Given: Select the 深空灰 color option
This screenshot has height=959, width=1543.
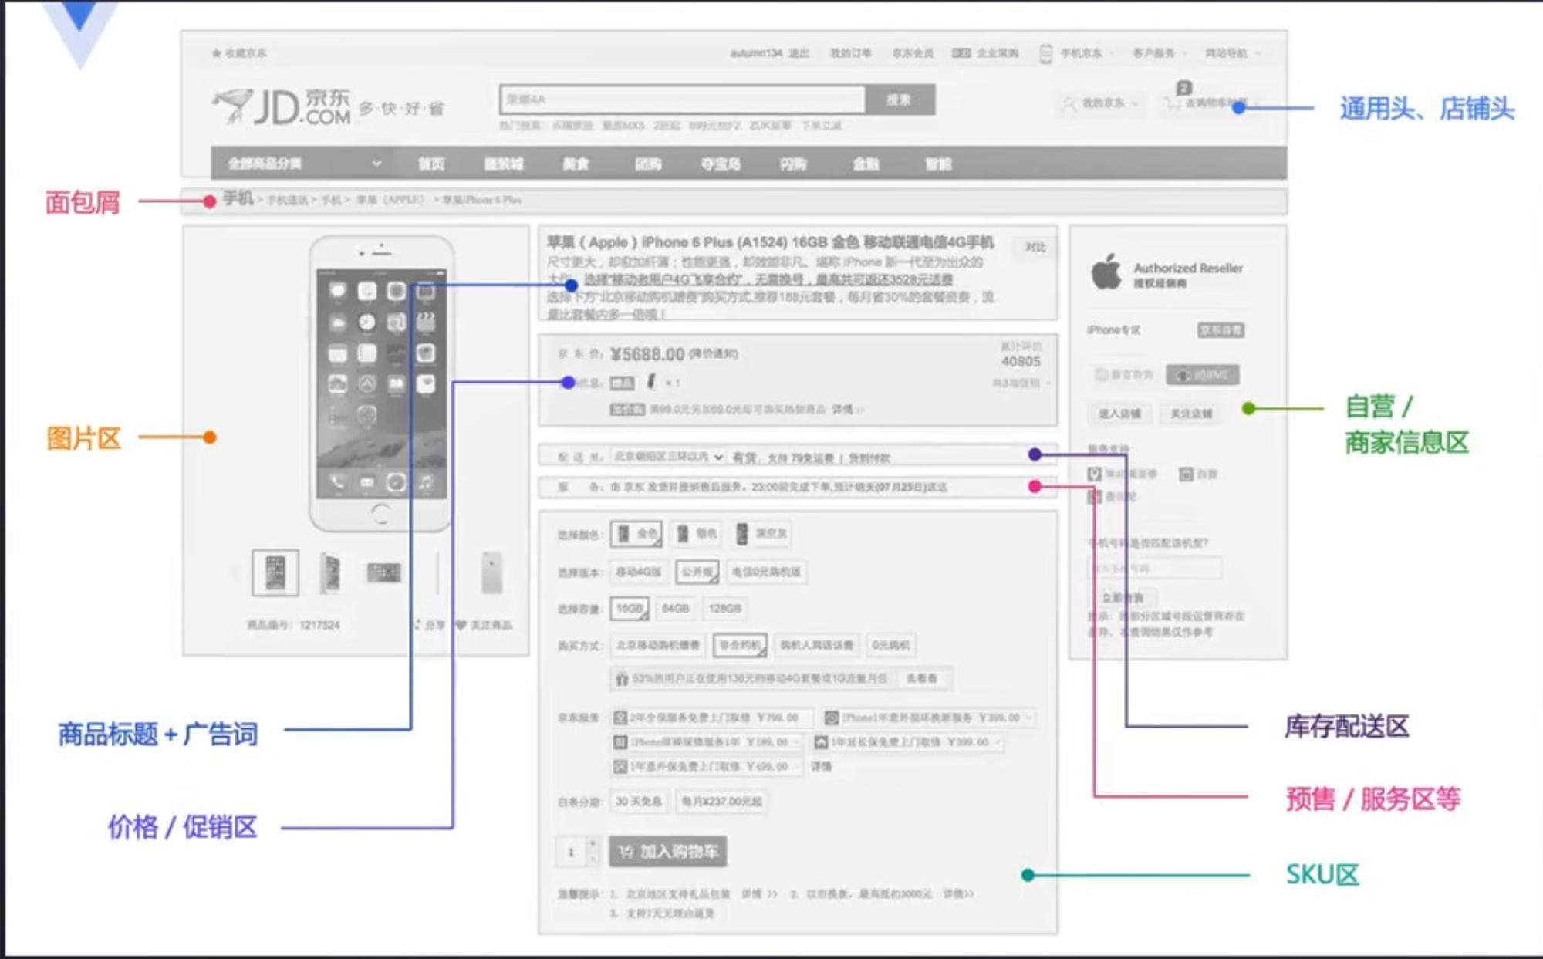Looking at the screenshot, I should [x=762, y=534].
